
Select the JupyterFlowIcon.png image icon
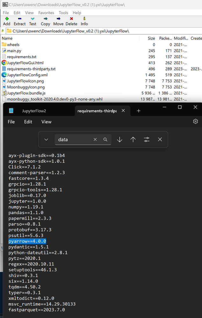pos(4,81)
